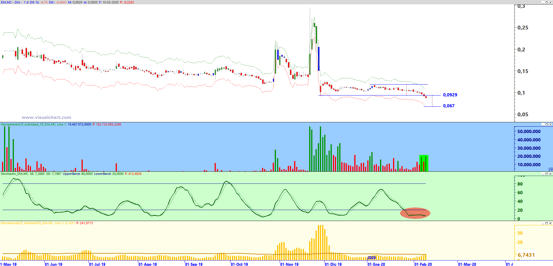Close the Actividad volume indicator panel

[550, 125]
